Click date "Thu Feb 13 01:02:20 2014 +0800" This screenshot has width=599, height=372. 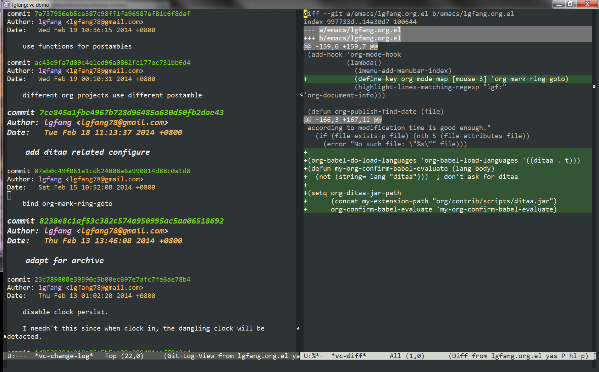[96, 296]
